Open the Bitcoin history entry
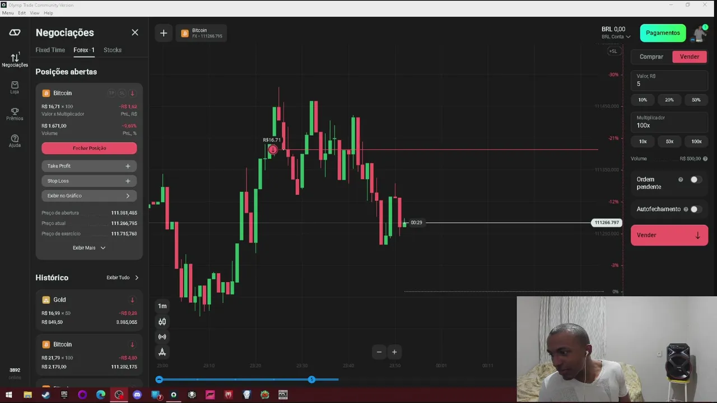The height and width of the screenshot is (403, 717). pyautogui.click(x=89, y=355)
